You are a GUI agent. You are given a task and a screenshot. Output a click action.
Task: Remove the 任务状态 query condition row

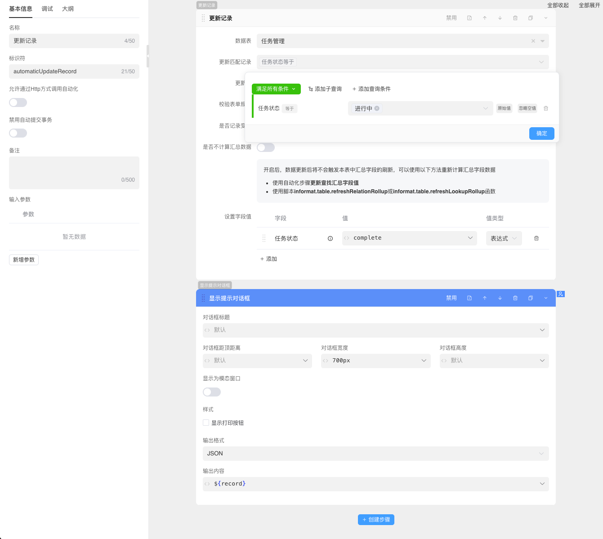point(546,108)
